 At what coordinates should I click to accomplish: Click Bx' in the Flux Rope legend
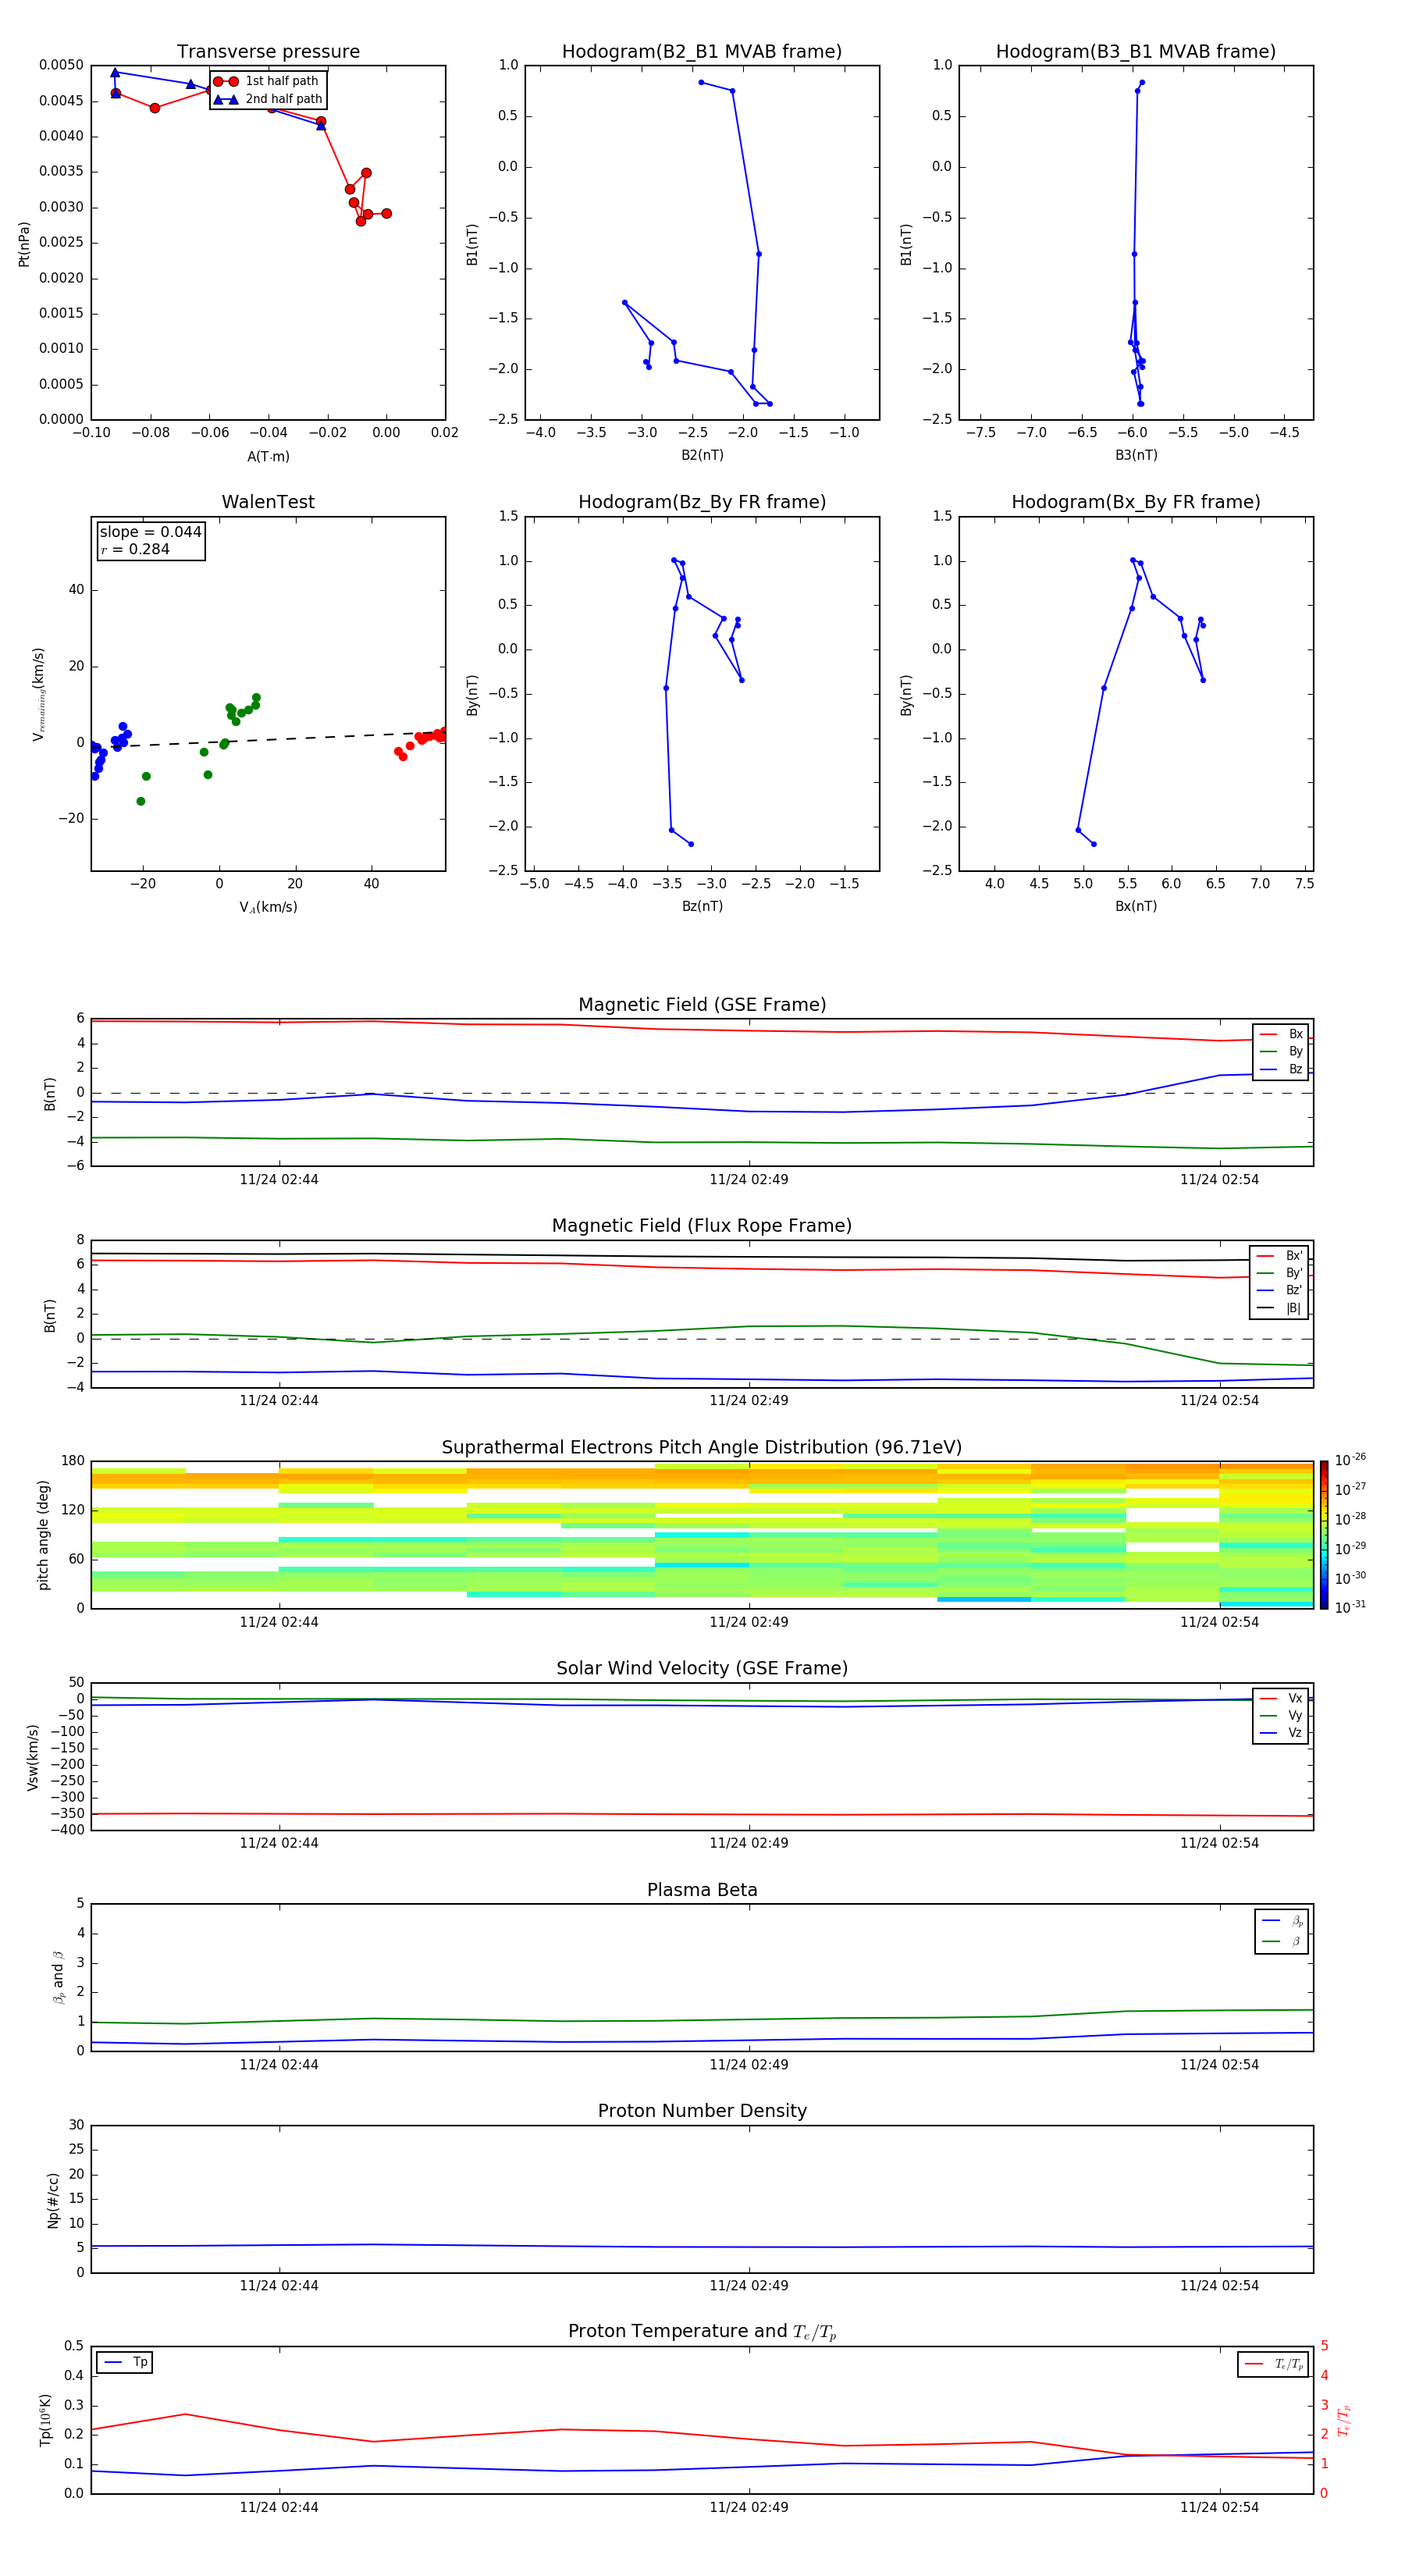tap(1280, 1256)
